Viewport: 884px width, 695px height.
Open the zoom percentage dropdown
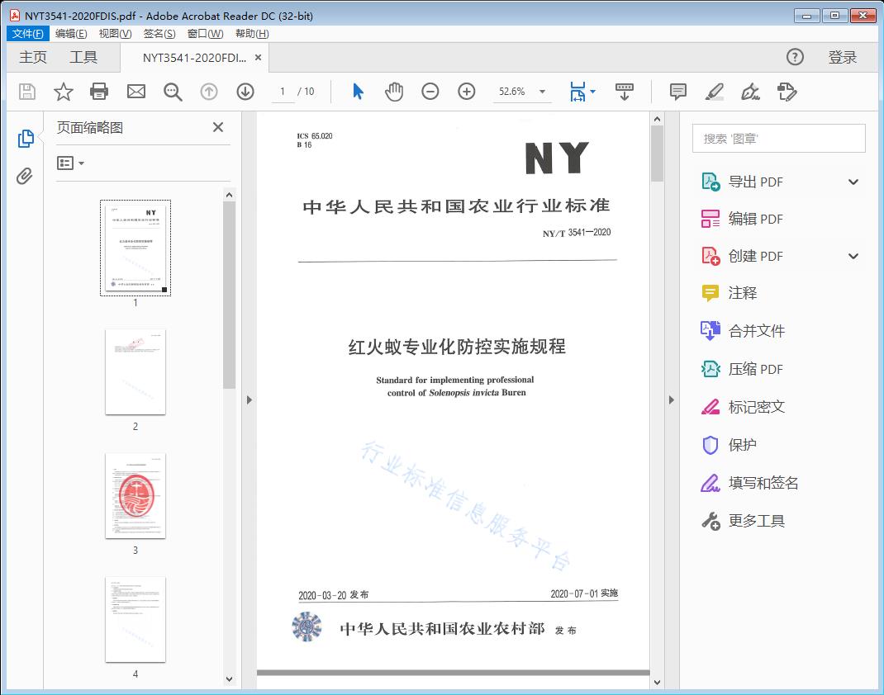pos(541,92)
